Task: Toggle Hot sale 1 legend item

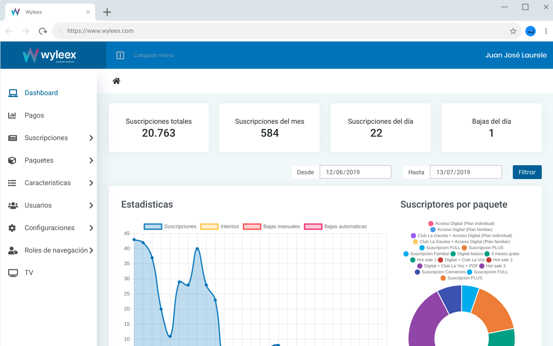Action: (x=423, y=260)
